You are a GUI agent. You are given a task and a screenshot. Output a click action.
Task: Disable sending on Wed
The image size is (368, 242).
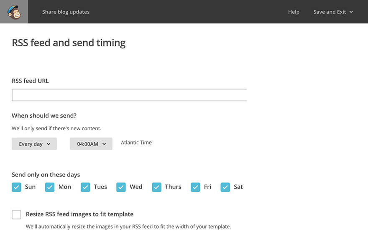(121, 187)
